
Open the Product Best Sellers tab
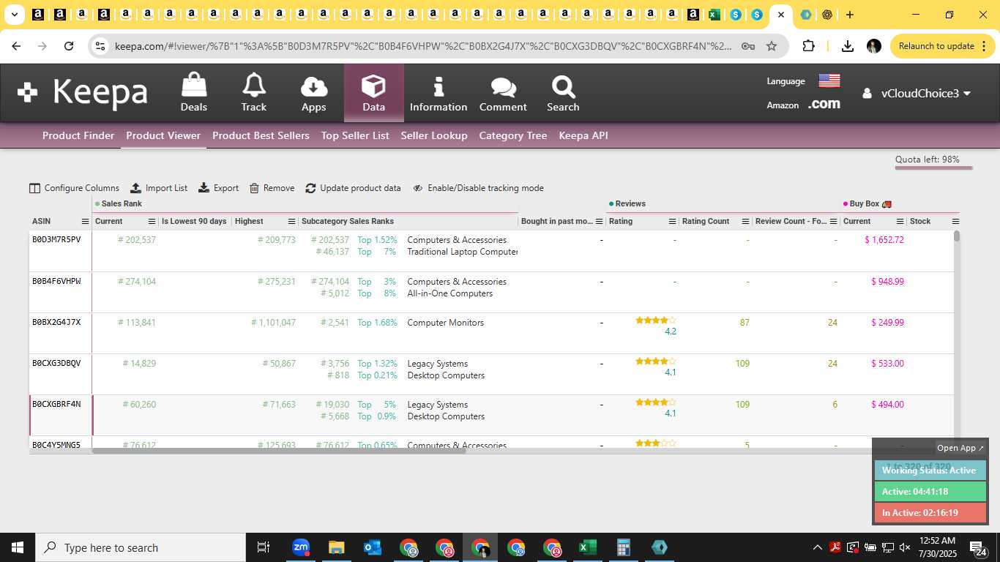click(261, 135)
